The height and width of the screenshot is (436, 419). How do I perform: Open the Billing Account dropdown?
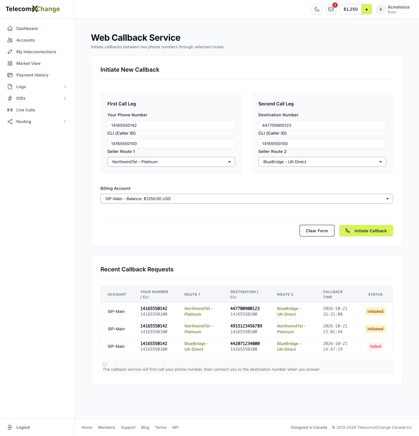pos(247,199)
